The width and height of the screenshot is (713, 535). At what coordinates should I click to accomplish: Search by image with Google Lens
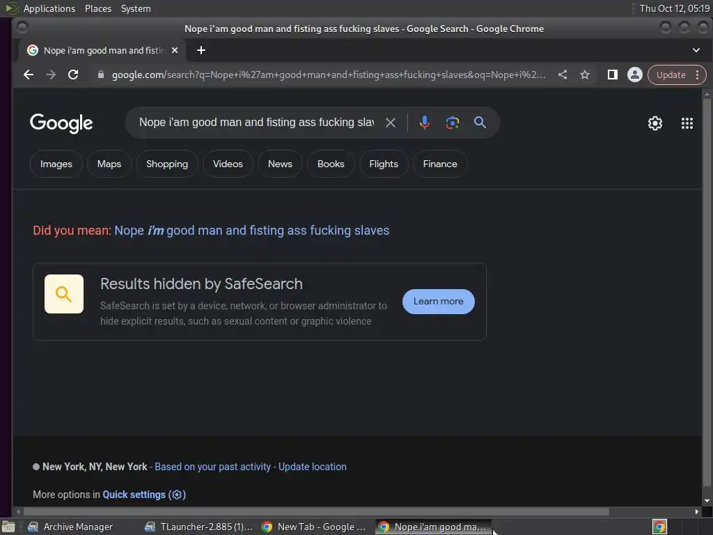453,123
